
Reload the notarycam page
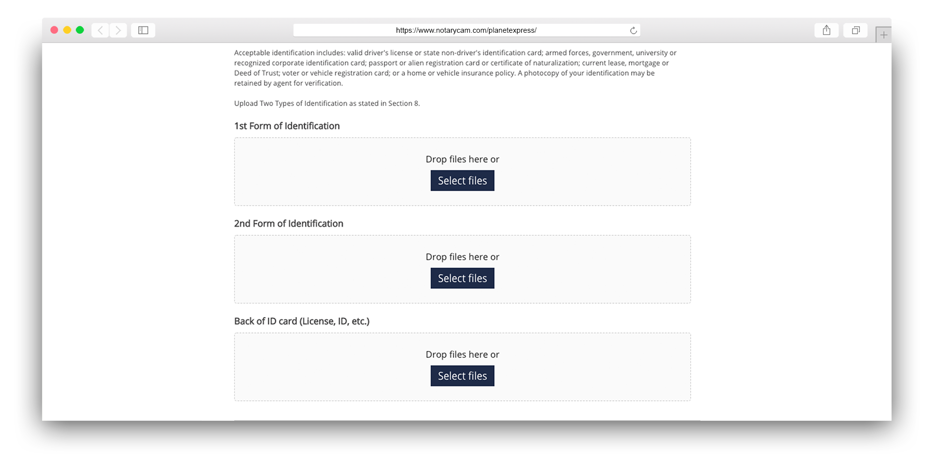point(633,30)
